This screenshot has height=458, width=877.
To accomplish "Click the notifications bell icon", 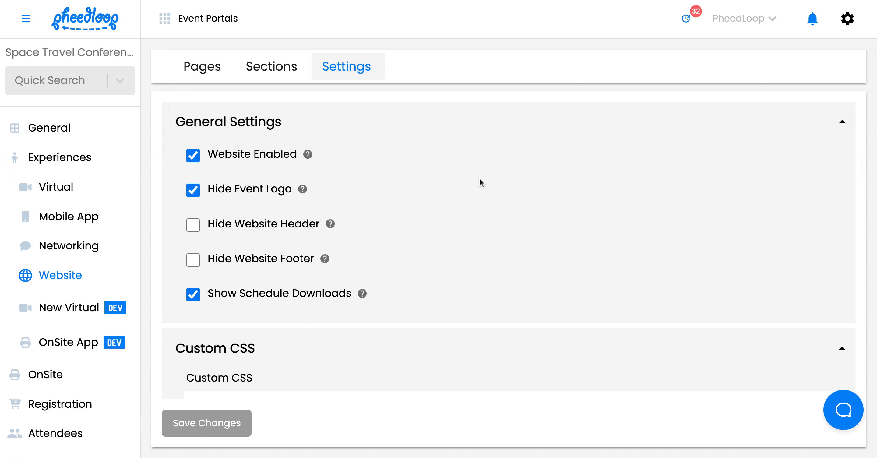I will point(812,19).
